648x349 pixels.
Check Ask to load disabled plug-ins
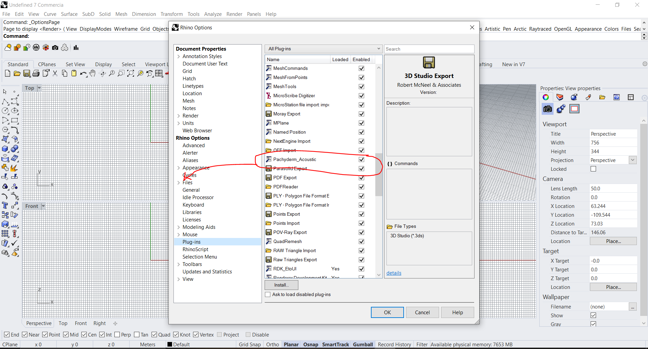click(x=268, y=294)
